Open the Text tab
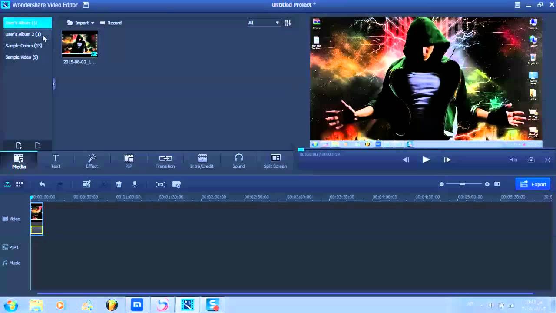 tap(56, 161)
